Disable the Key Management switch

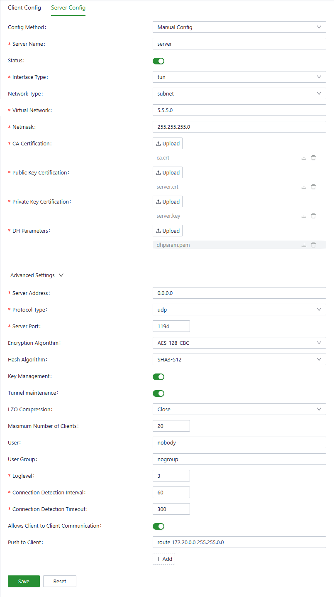(x=158, y=377)
